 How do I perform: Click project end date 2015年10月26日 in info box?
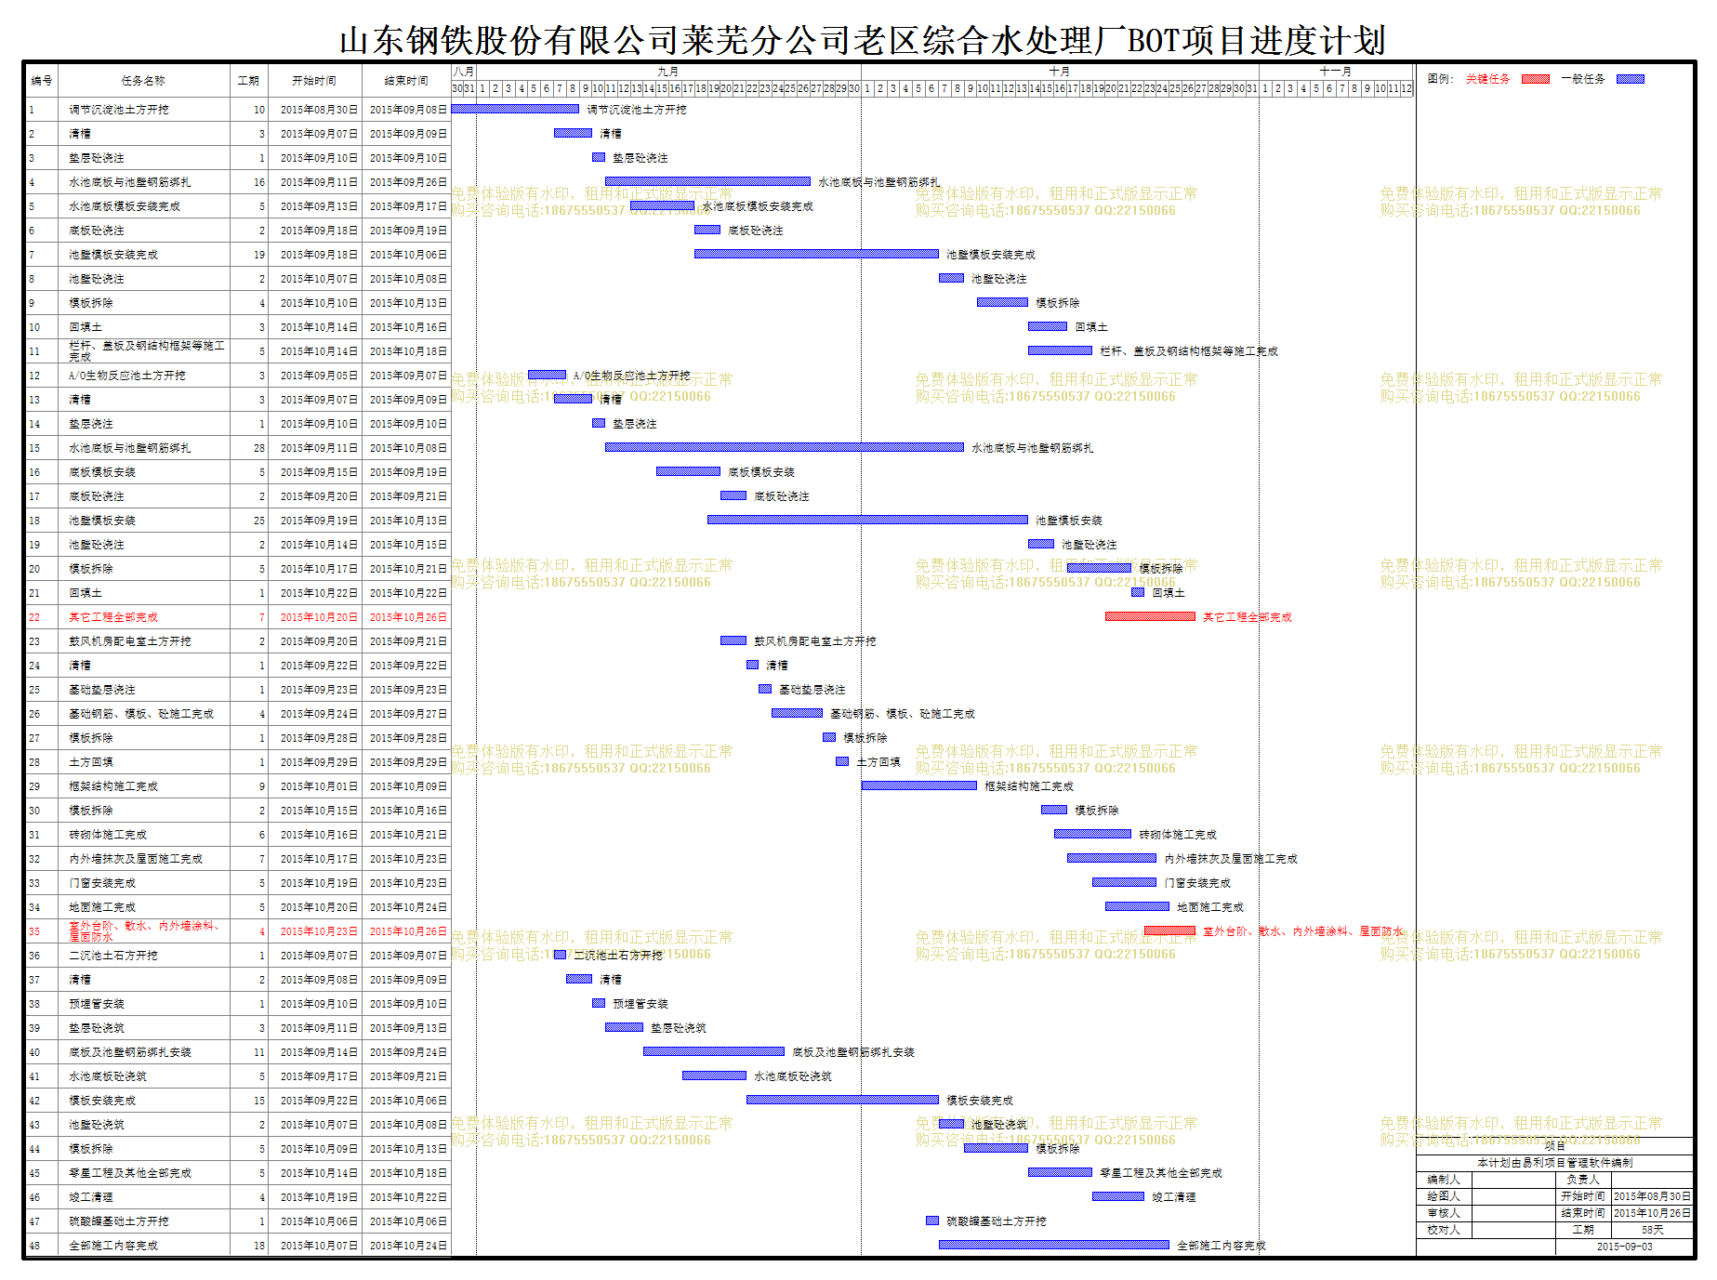(1652, 1213)
